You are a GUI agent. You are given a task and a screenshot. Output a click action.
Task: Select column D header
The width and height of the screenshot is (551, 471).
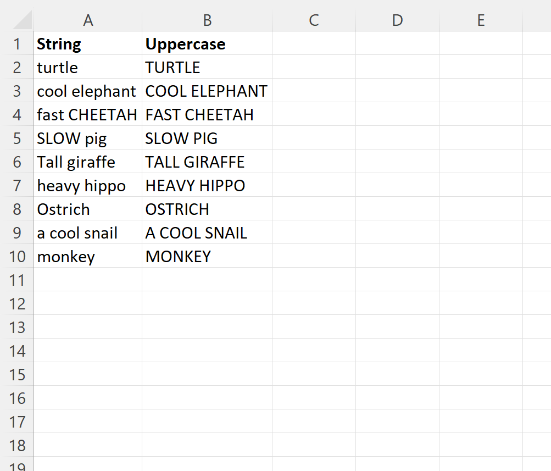pos(397,20)
